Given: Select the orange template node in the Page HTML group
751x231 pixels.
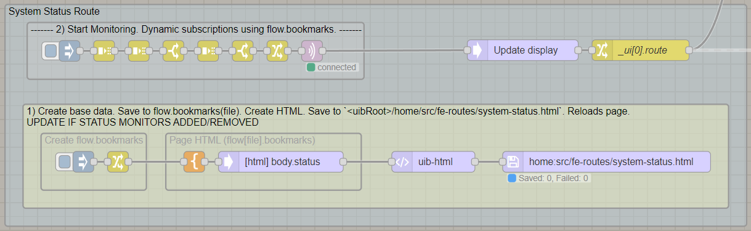Looking at the screenshot, I should (x=195, y=162).
